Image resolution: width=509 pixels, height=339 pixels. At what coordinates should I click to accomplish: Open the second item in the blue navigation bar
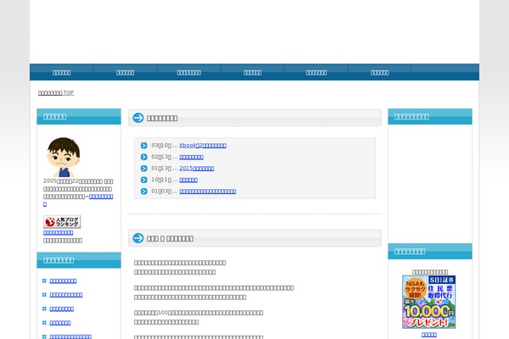pos(125,73)
